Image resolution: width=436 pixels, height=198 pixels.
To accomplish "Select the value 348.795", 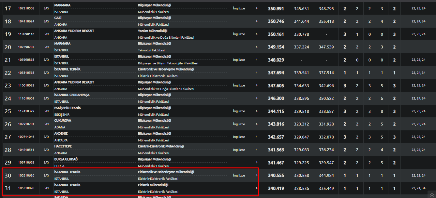I will (x=326, y=8).
